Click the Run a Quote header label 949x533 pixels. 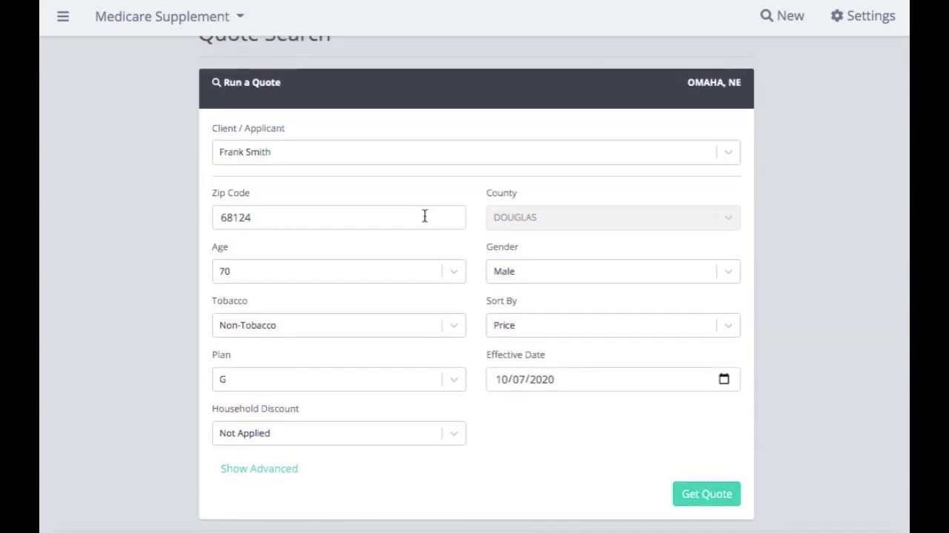click(252, 82)
